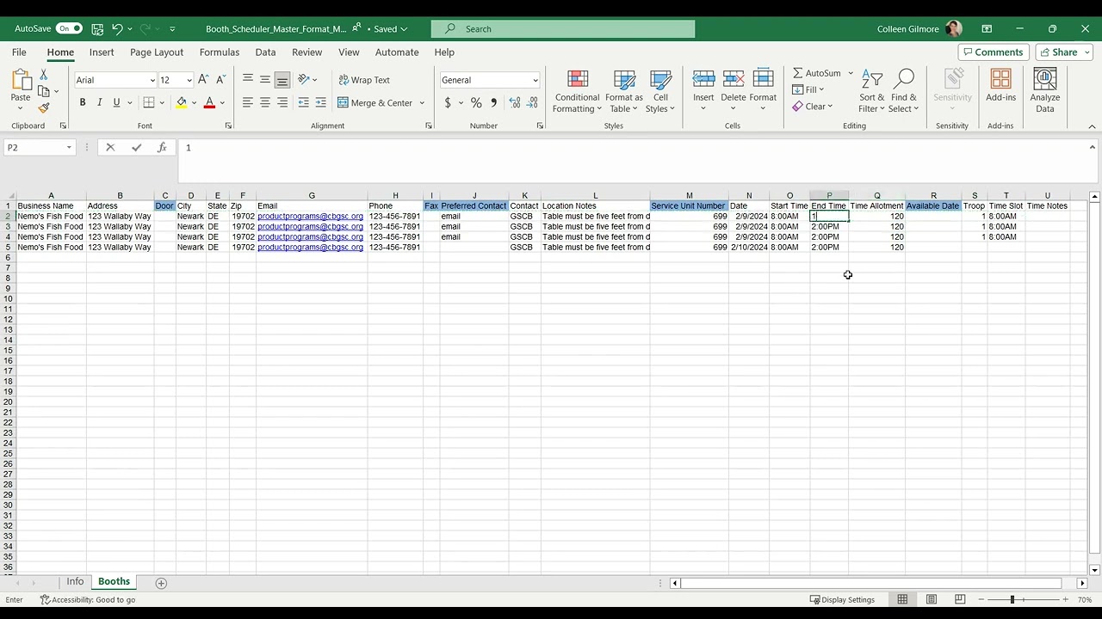The image size is (1102, 619).
Task: Increase font size with larger A icon
Action: tap(203, 80)
